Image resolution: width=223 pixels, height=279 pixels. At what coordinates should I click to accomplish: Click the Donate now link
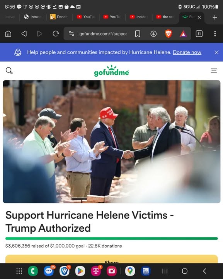point(187,52)
